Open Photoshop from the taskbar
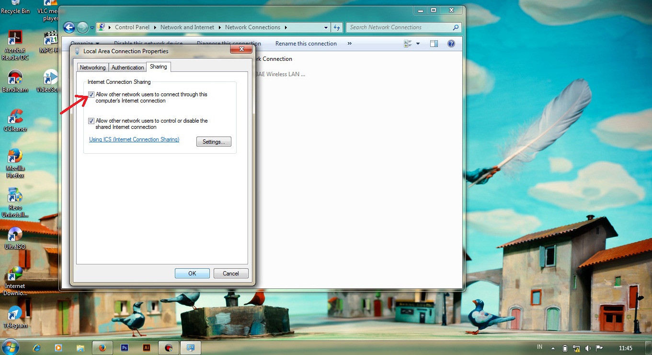Image resolution: width=652 pixels, height=355 pixels. pos(125,348)
